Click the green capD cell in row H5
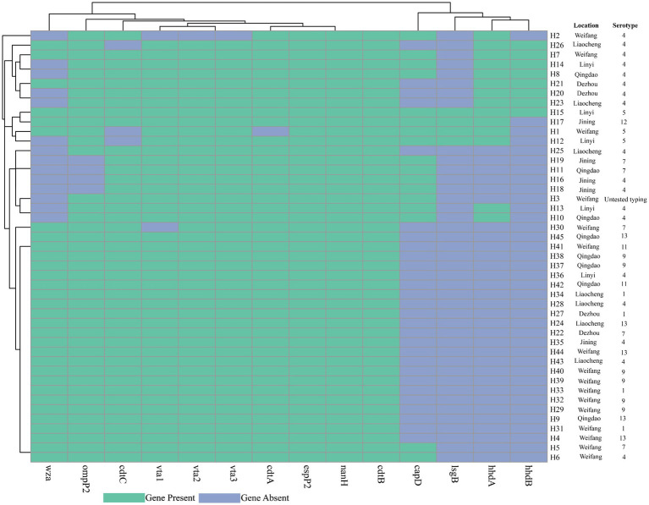Screen dimensions: 649x505 click(418, 447)
